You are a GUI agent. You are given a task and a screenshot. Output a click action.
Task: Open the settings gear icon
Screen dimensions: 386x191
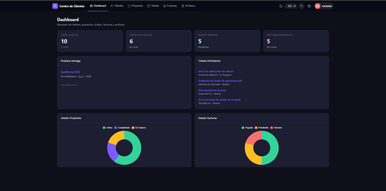click(309, 6)
